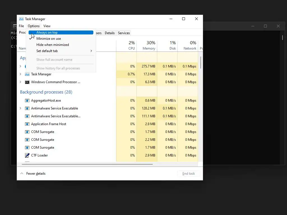Open the File menu

pyautogui.click(x=21, y=26)
